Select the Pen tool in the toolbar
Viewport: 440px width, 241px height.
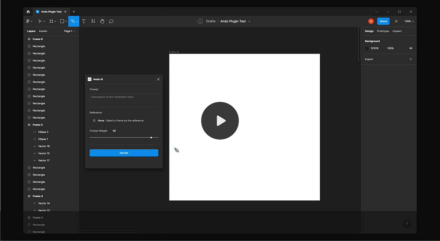[73, 21]
